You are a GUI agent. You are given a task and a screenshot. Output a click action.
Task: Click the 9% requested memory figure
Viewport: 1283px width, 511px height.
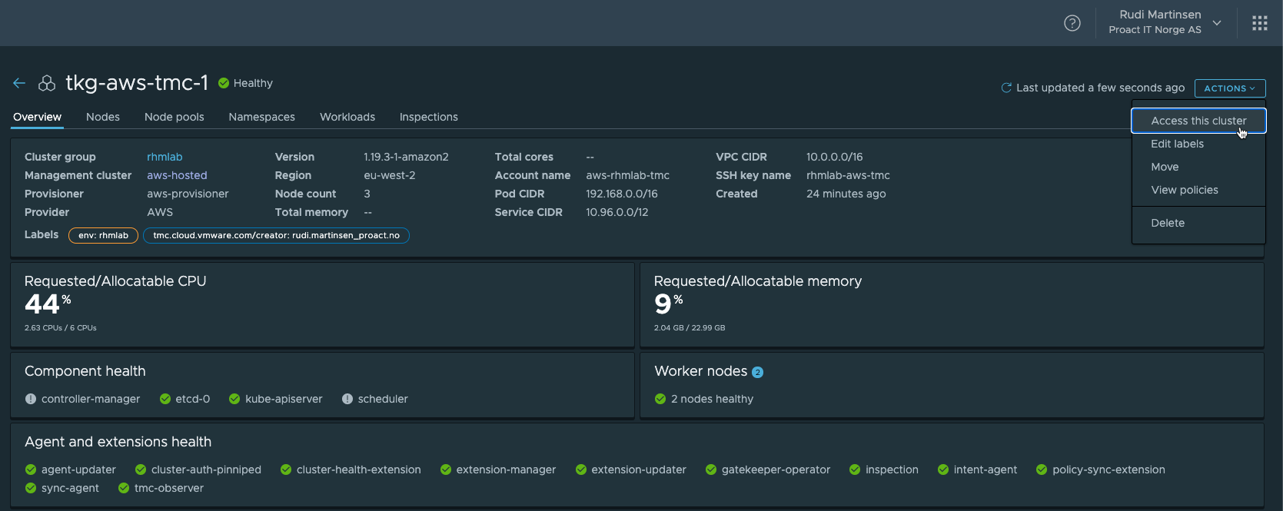click(668, 304)
